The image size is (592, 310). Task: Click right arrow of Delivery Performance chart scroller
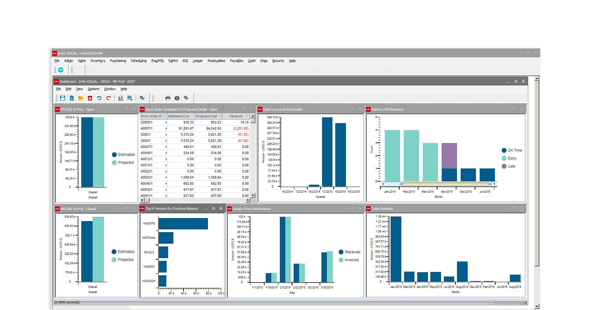point(494,184)
